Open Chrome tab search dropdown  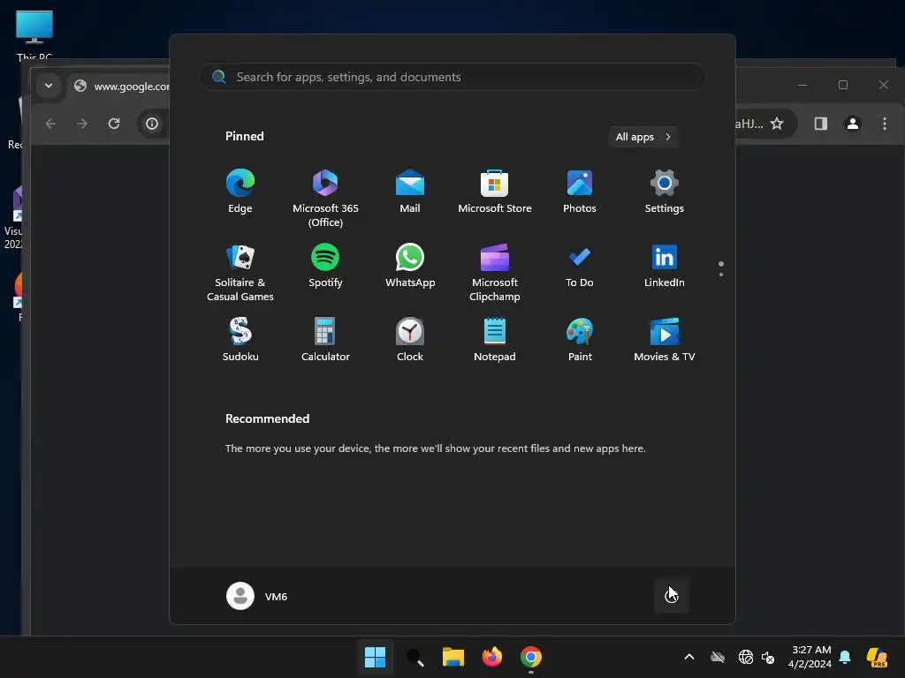click(49, 86)
